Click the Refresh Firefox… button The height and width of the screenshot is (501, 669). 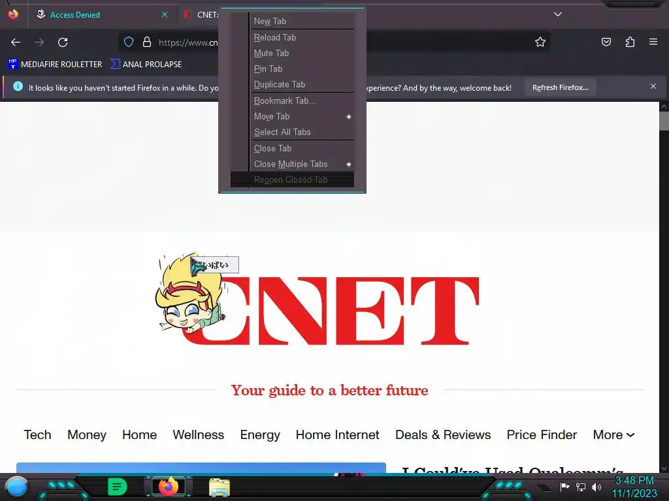tap(560, 87)
